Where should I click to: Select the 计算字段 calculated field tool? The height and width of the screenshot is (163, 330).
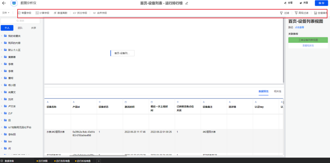click(x=42, y=13)
